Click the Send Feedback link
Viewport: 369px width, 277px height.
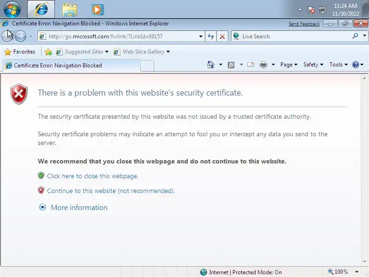click(304, 24)
